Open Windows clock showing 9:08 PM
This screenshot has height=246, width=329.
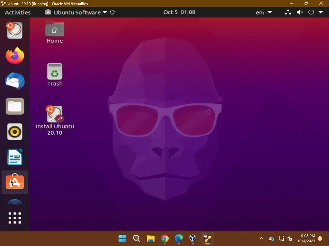click(x=306, y=238)
